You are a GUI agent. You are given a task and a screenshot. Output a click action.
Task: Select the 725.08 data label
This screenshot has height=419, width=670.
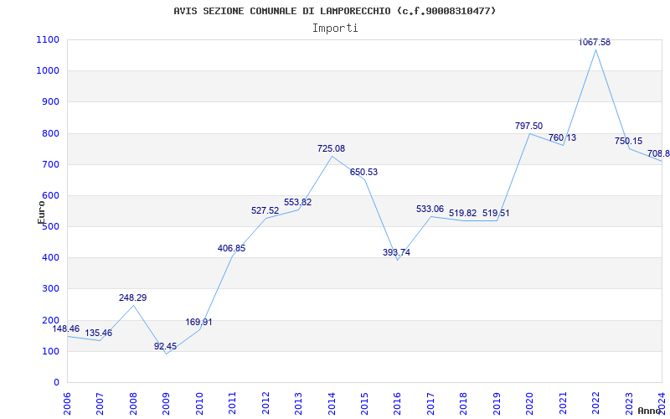331,149
